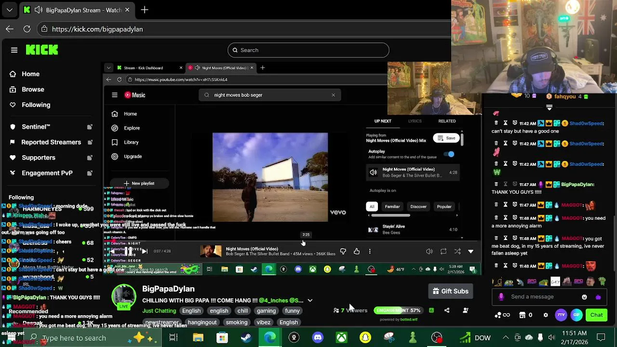Image resolution: width=617 pixels, height=347 pixels.
Task: Go to Home in Kick sidebar
Action: click(x=30, y=74)
